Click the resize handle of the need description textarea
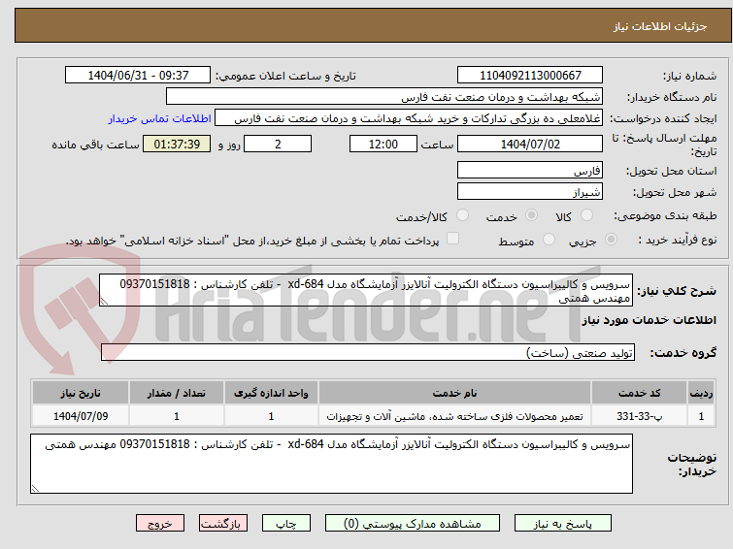The image size is (733, 549). [104, 302]
